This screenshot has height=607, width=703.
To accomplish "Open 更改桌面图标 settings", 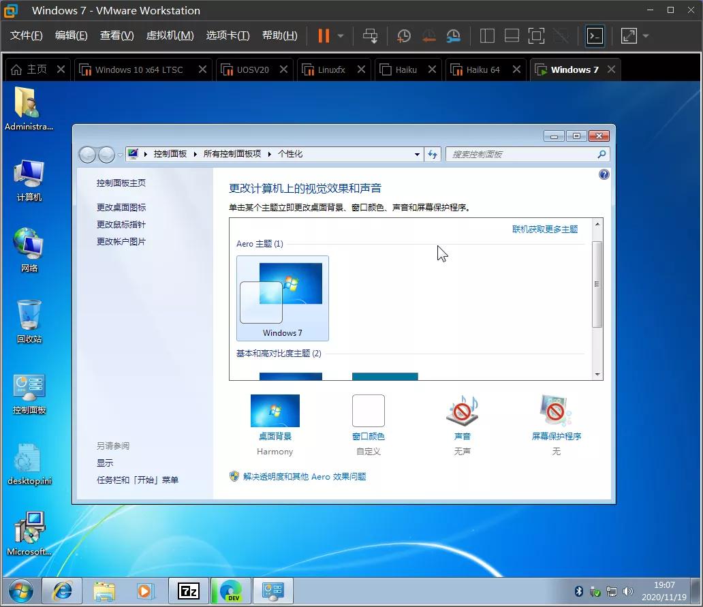I will coord(121,207).
